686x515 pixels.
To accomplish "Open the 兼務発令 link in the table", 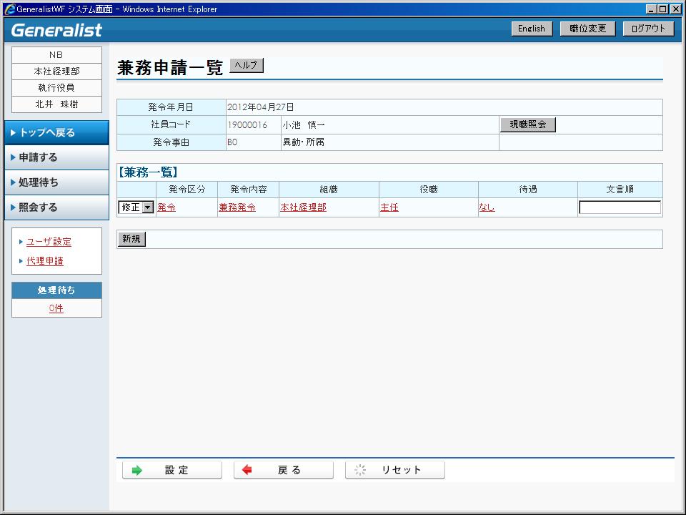I will click(237, 207).
